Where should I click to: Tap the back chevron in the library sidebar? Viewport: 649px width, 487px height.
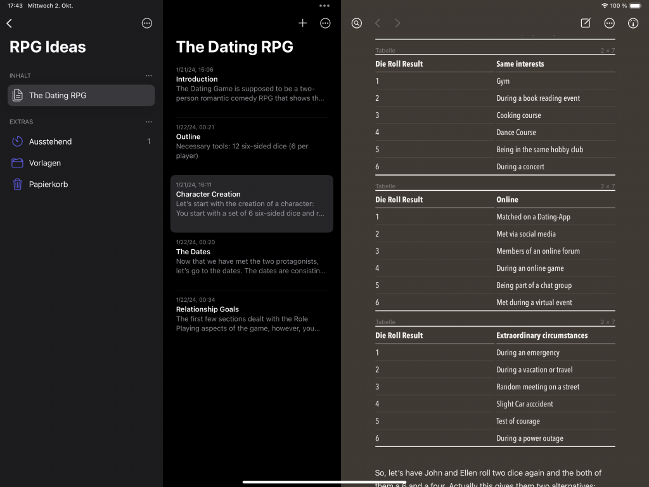(10, 23)
